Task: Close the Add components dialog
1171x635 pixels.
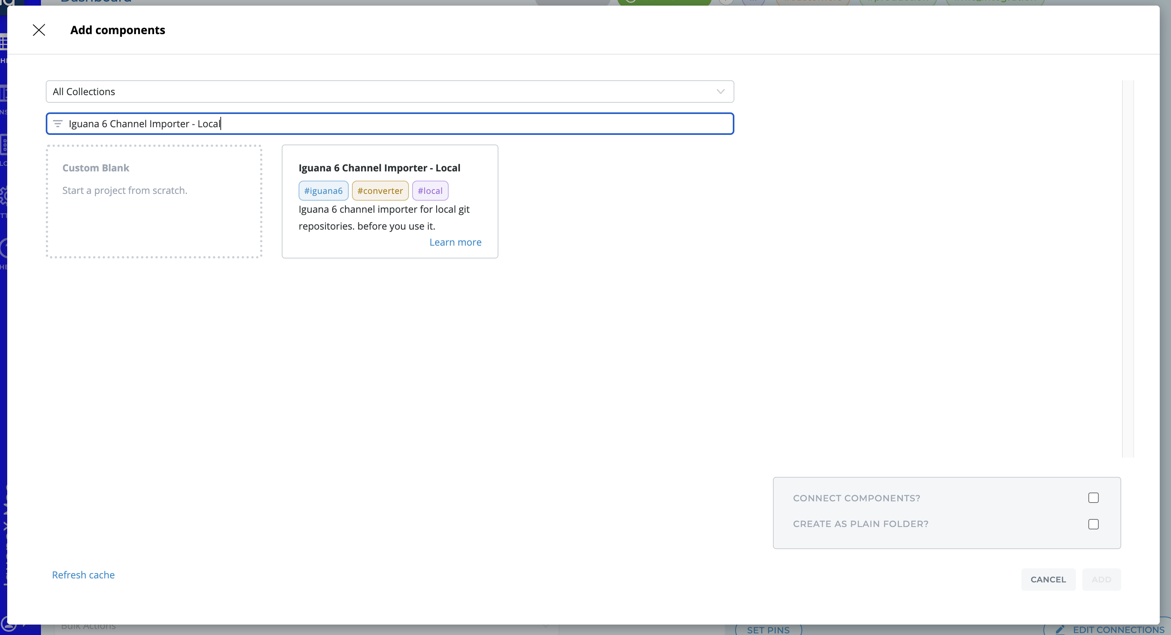Action: tap(39, 30)
